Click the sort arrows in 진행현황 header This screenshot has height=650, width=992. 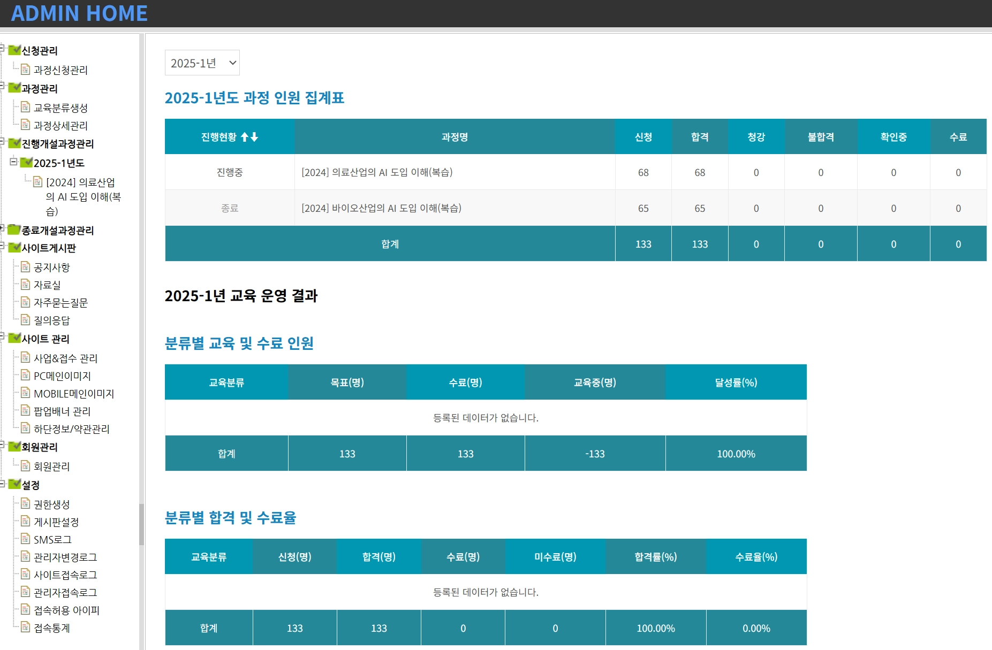click(249, 137)
